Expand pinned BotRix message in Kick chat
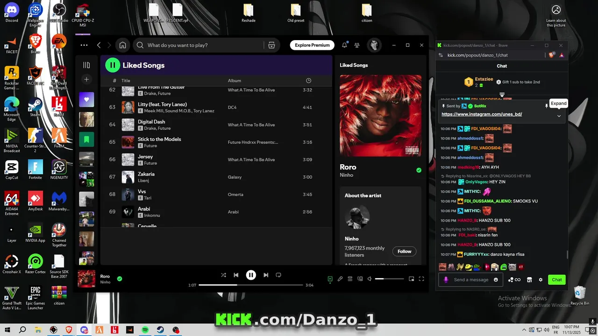 pyautogui.click(x=558, y=104)
